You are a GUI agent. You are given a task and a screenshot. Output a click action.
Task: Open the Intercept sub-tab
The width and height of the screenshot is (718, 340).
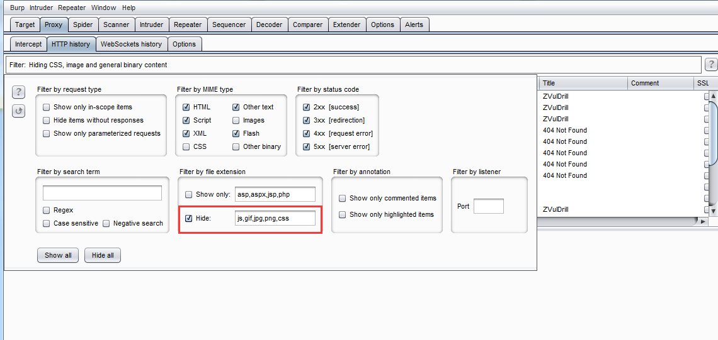tap(28, 45)
